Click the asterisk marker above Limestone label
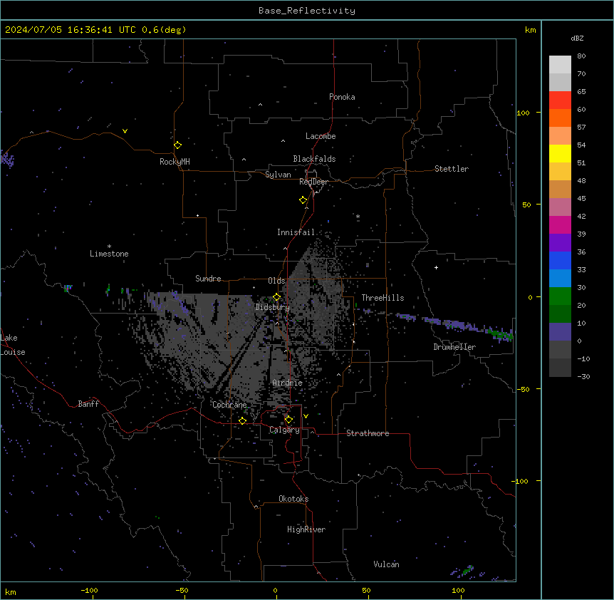 pos(109,247)
